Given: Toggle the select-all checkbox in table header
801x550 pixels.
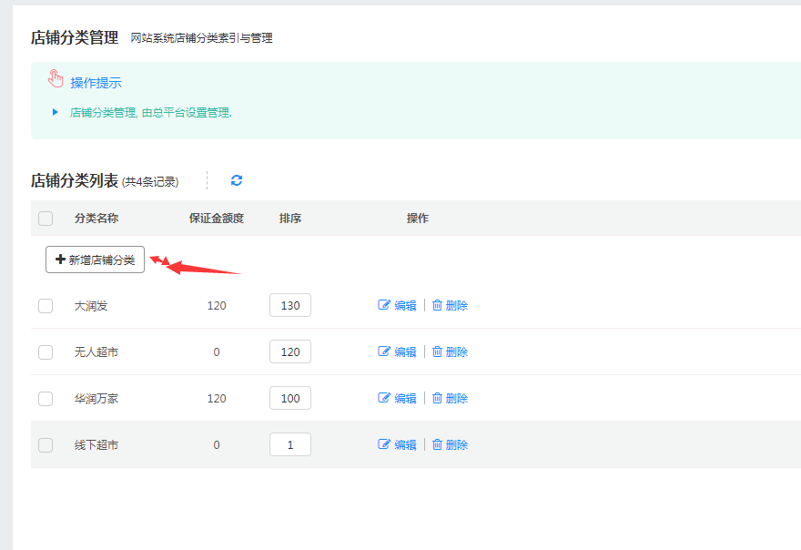Looking at the screenshot, I should [x=46, y=219].
